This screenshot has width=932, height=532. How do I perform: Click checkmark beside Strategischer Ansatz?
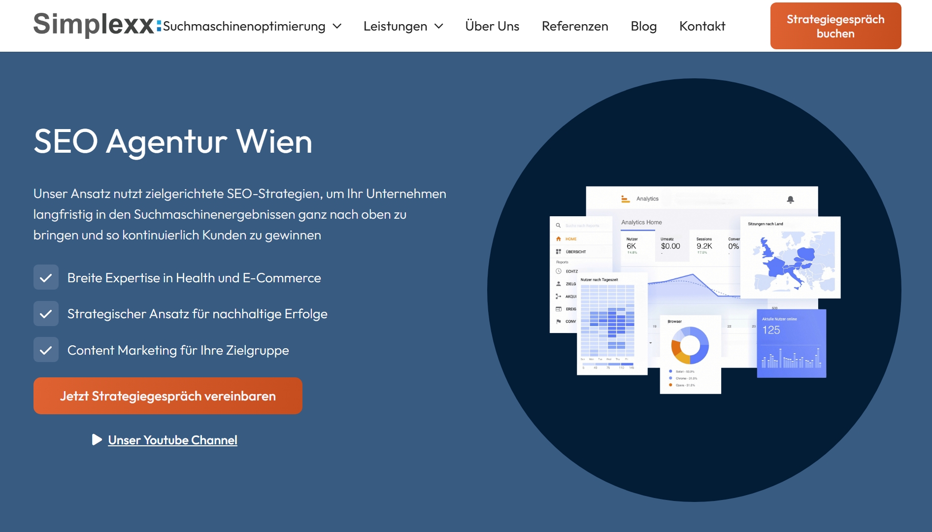pyautogui.click(x=46, y=314)
